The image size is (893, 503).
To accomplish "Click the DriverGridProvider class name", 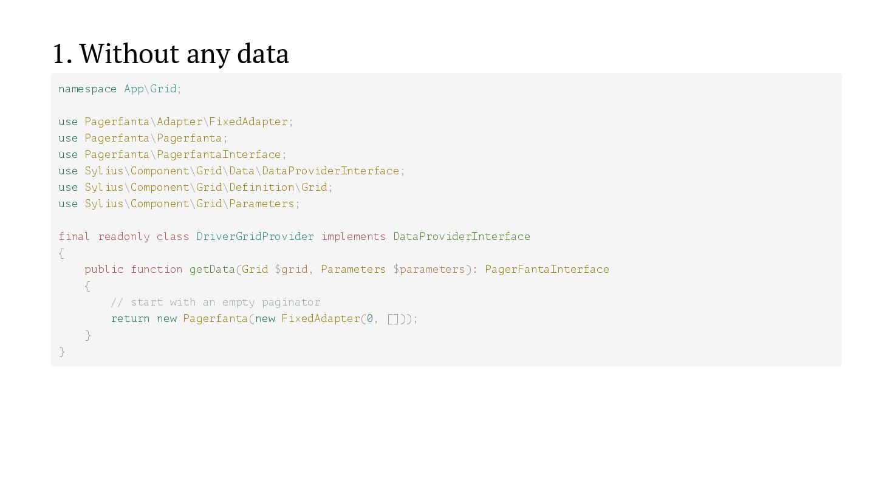I will pyautogui.click(x=255, y=236).
